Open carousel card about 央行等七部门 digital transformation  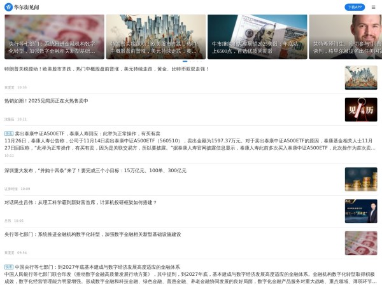[54, 37]
